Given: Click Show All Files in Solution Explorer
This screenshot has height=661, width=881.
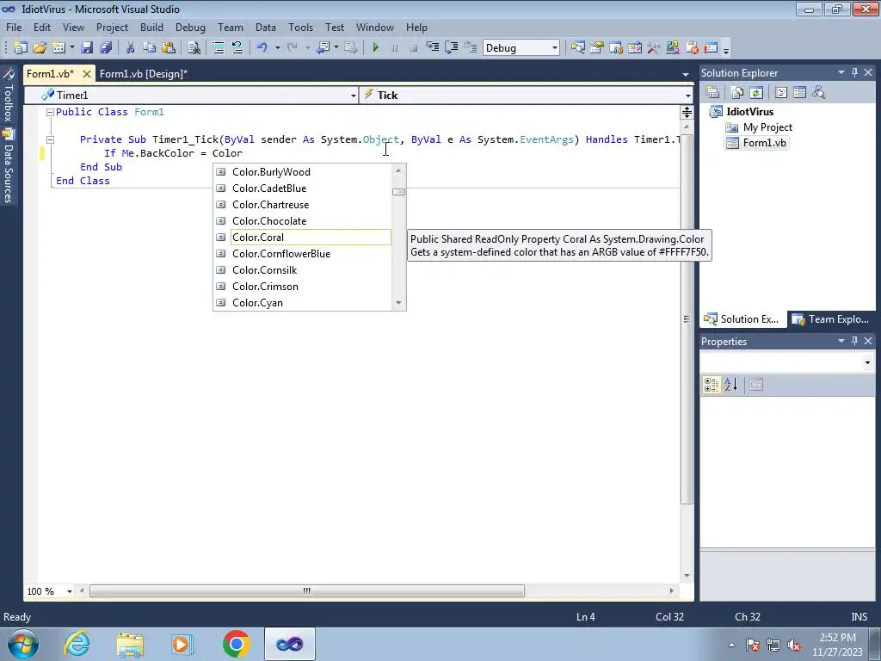Looking at the screenshot, I should pos(737,92).
